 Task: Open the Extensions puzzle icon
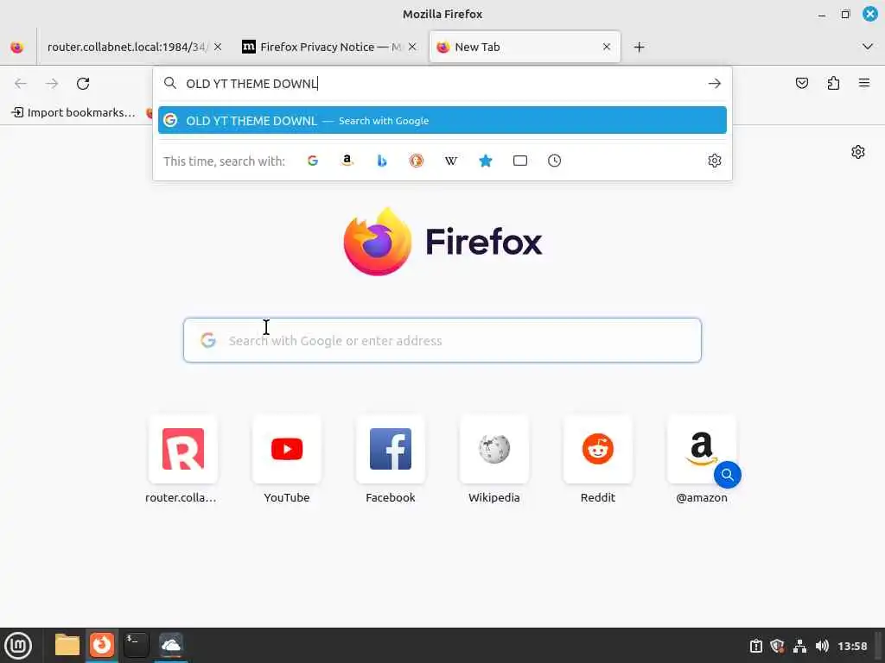(833, 84)
